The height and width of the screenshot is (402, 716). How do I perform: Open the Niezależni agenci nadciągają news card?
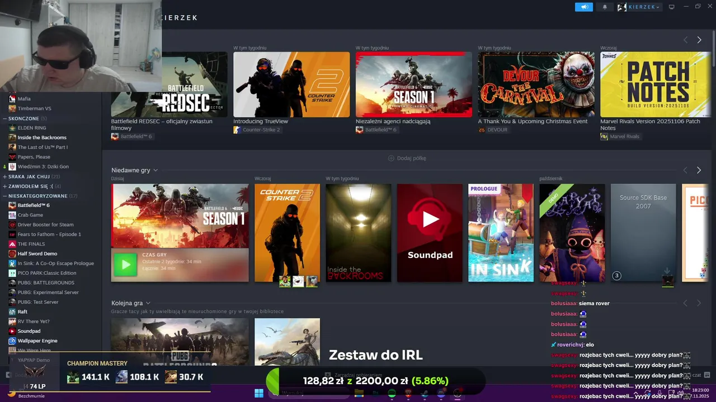coord(414,84)
